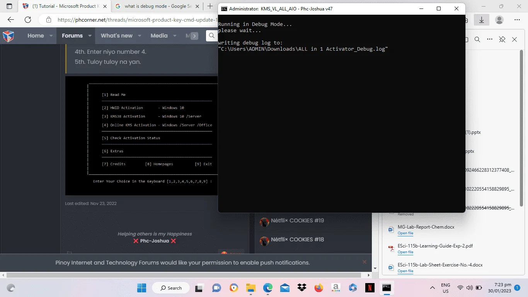The width and height of the screenshot is (528, 297).
Task: Open the weather widget at taskbar left
Action: (11, 288)
